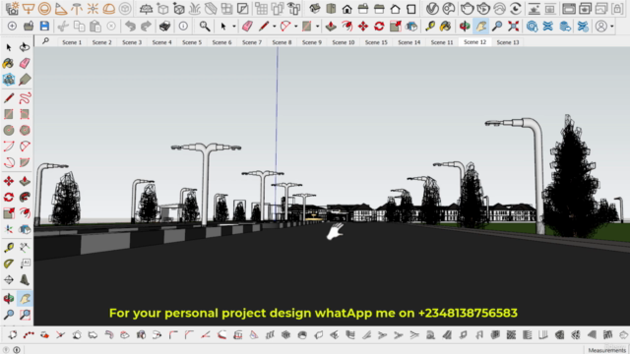Open a model with Open icon
630x354 pixels.
coord(29,27)
